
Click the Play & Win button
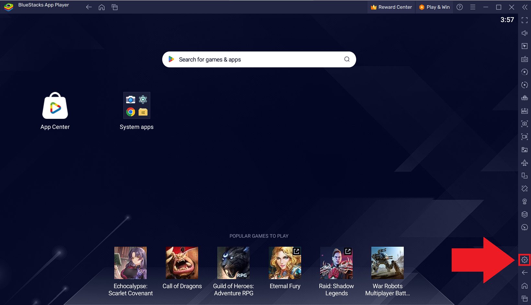coord(435,7)
